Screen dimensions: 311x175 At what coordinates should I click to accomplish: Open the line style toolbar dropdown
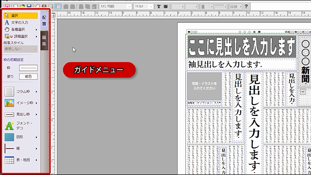220,6
